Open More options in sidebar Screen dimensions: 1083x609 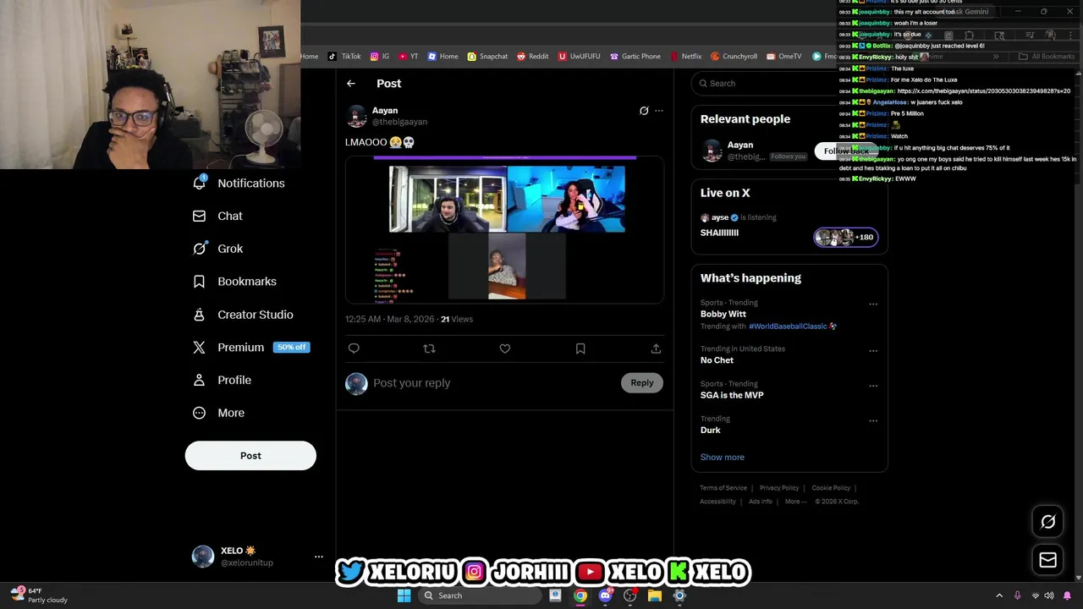click(219, 413)
